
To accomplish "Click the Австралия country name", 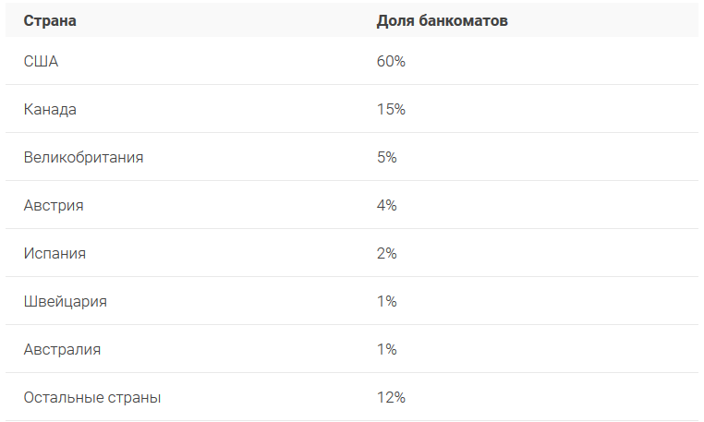I will pyautogui.click(x=62, y=349).
